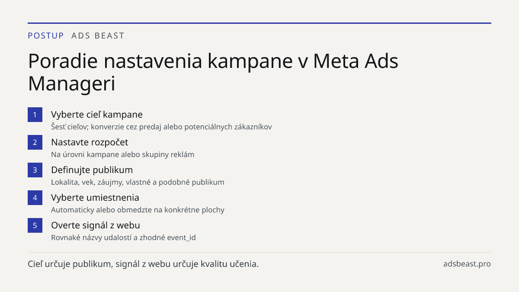Viewport: 519px width, 292px height.
Task: Click step number 5 badge
Action: pyautogui.click(x=35, y=225)
